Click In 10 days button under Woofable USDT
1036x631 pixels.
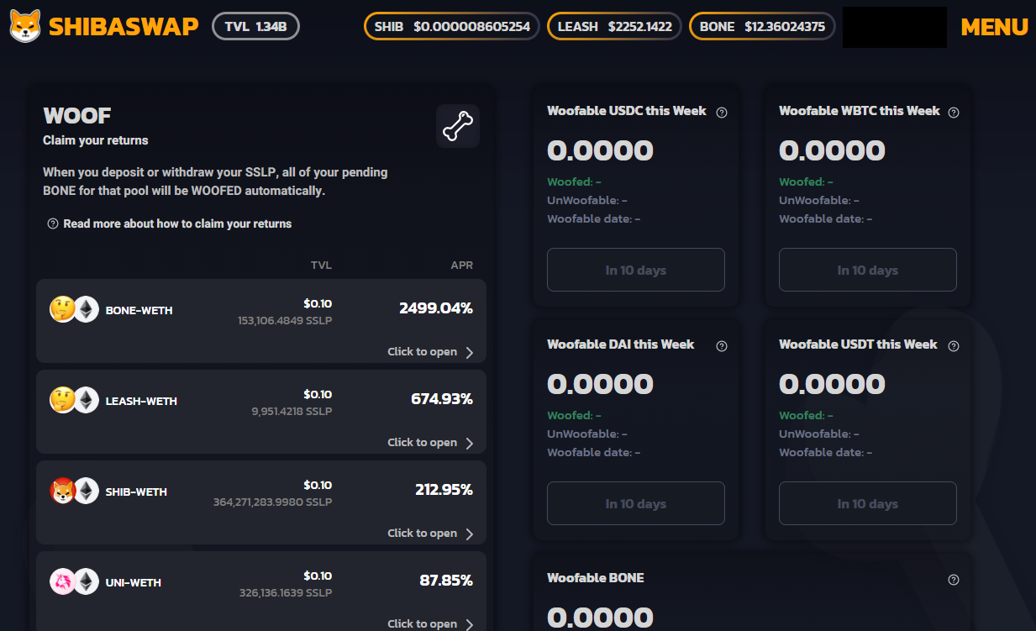(868, 503)
